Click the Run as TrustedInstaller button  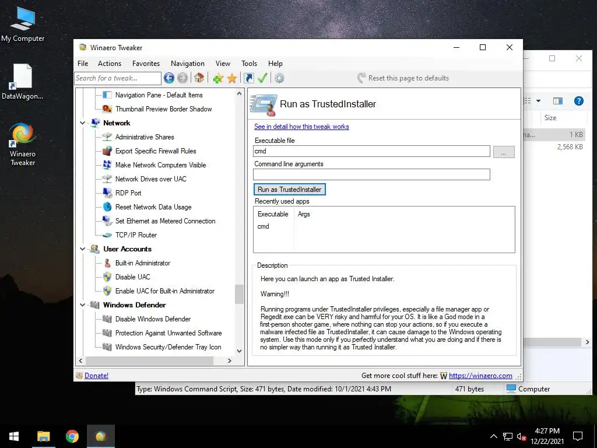point(289,190)
